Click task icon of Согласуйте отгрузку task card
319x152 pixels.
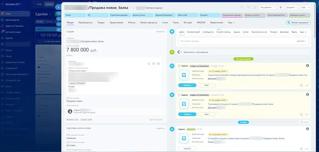click(x=184, y=138)
